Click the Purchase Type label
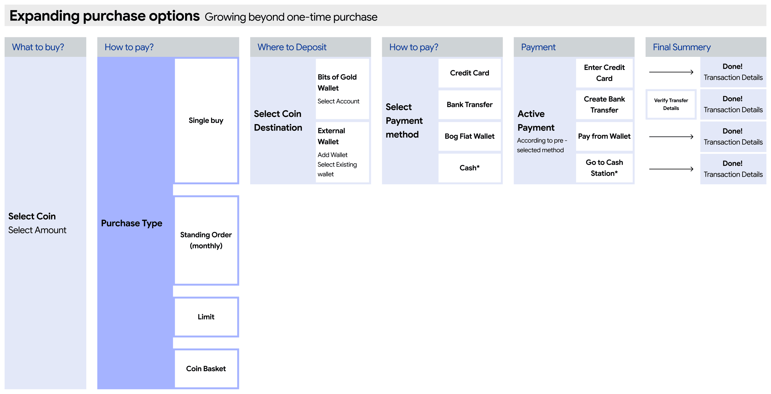 point(132,223)
